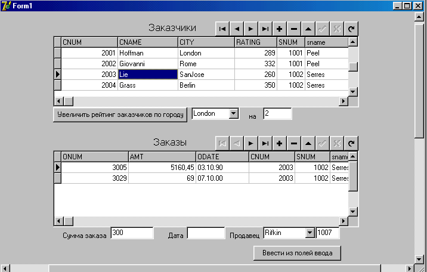Viewport: 427px width, 272px height.
Task: Delete current record in Заказчики navigator
Action: (x=294, y=29)
